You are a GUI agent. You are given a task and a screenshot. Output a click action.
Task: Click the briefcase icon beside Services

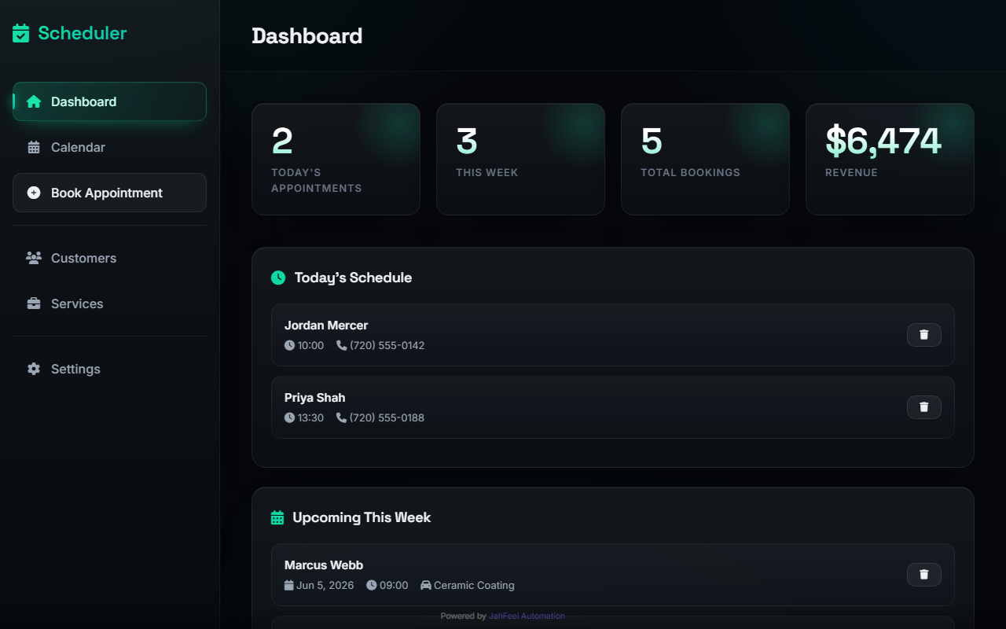[34, 303]
